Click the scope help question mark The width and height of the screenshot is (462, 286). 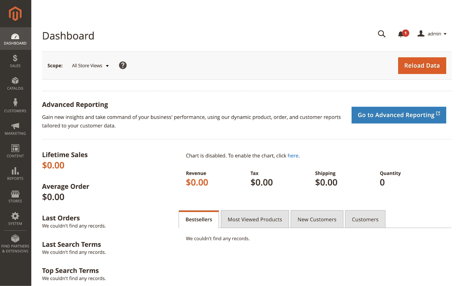tap(122, 65)
